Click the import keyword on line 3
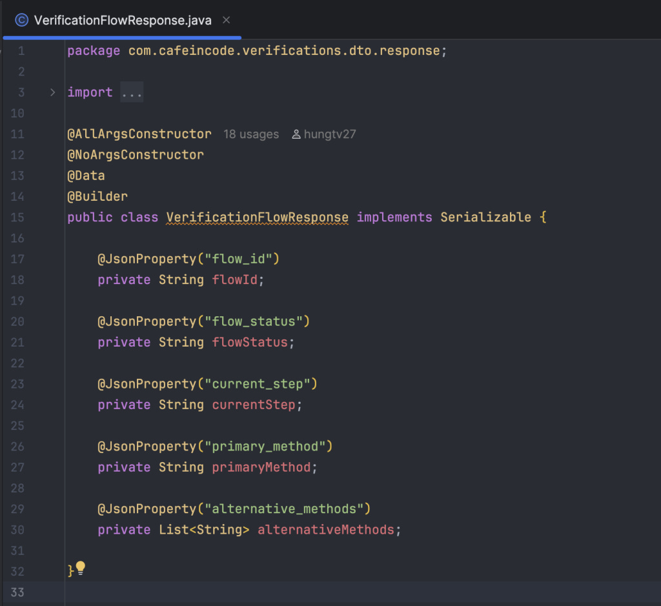Screen dimensions: 661x606 tap(90, 92)
